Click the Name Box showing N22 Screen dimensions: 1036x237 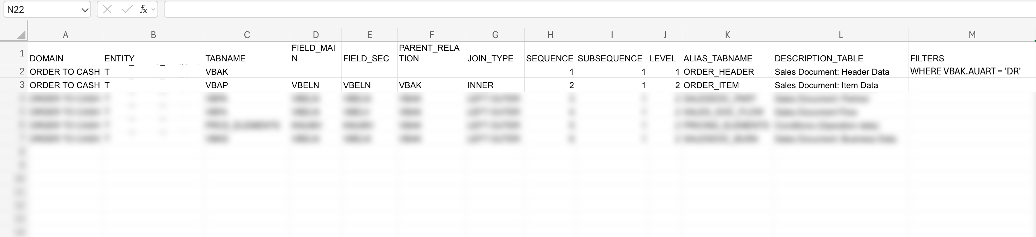coord(40,10)
